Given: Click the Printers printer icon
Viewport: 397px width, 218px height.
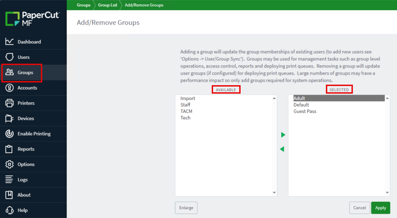Looking at the screenshot, I should point(10,103).
